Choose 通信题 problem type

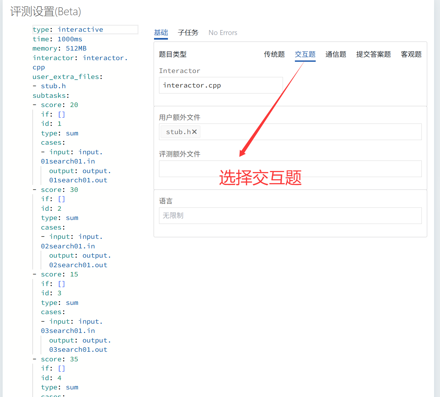pos(336,54)
